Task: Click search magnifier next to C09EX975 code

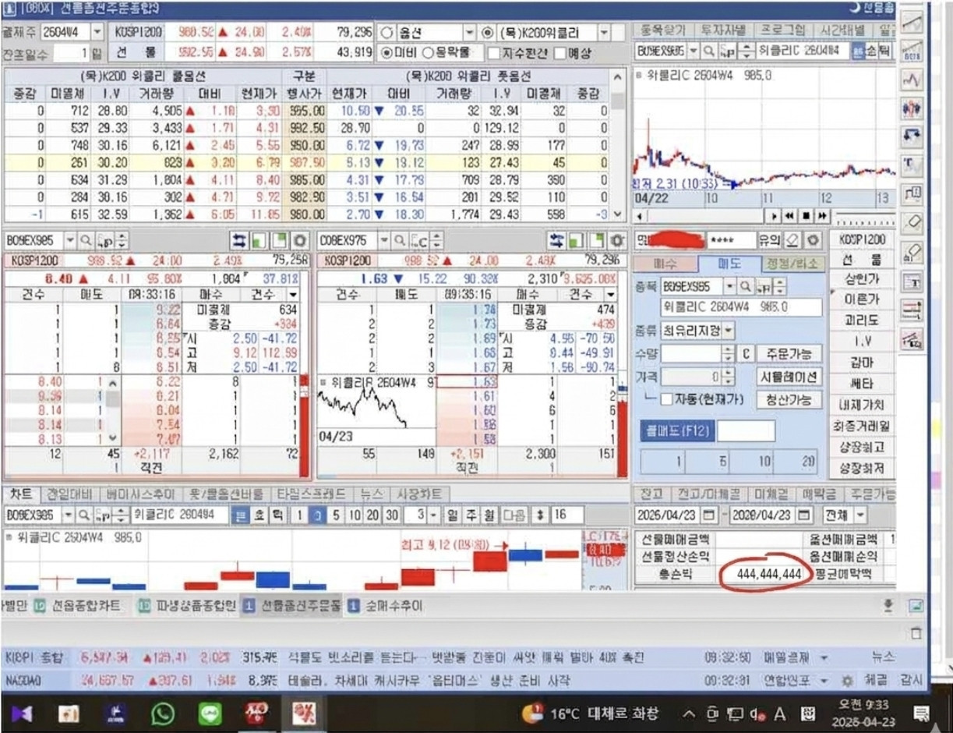Action: (400, 240)
